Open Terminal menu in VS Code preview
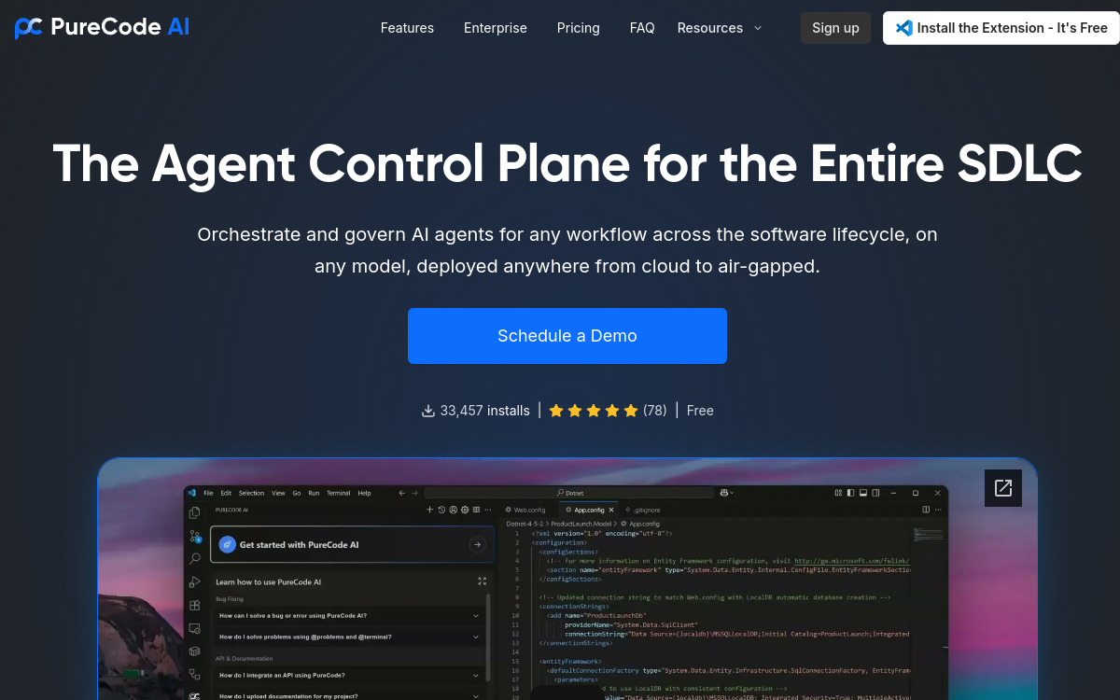Image resolution: width=1120 pixels, height=700 pixels. (x=338, y=493)
